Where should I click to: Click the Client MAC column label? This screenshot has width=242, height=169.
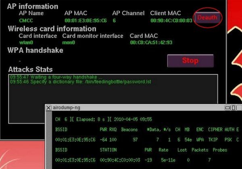pyautogui.click(x=165, y=13)
